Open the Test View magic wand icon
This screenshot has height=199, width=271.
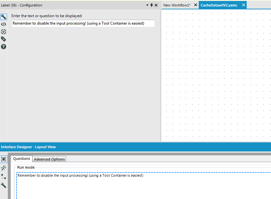pos(4,168)
